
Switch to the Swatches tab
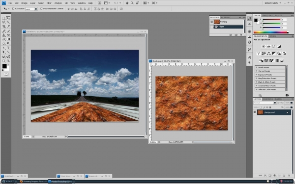point(267,15)
